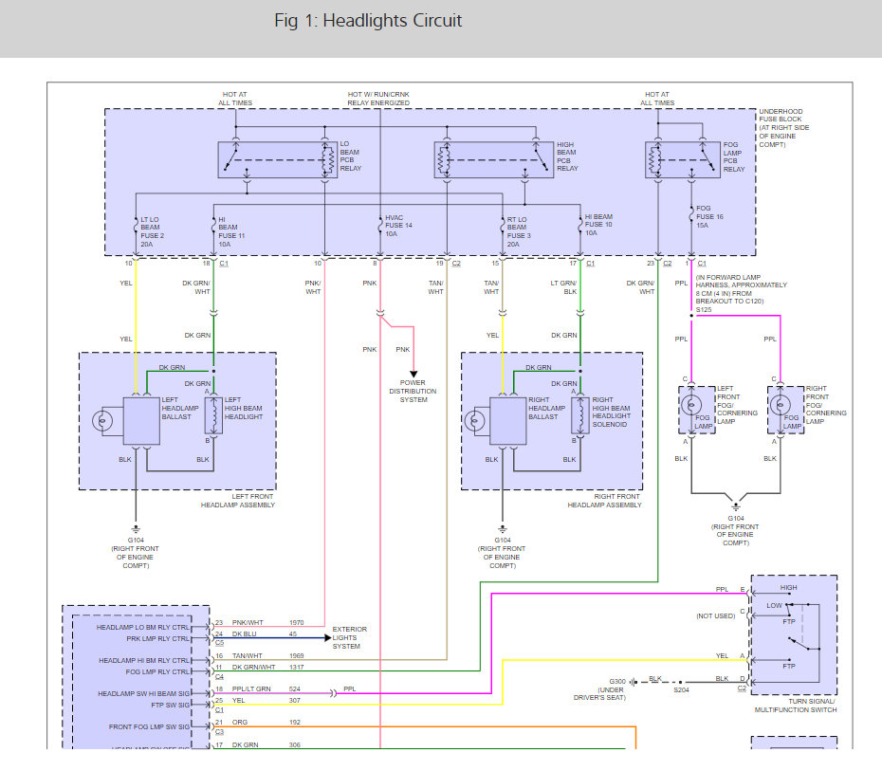Viewport: 882px width, 771px height.
Task: Select the right headlamp ballast box
Action: 508,421
